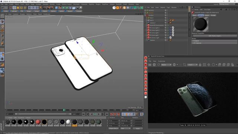This screenshot has height=134, width=238.
Task: Toggle Z axis lock button
Action: pos(36,7)
